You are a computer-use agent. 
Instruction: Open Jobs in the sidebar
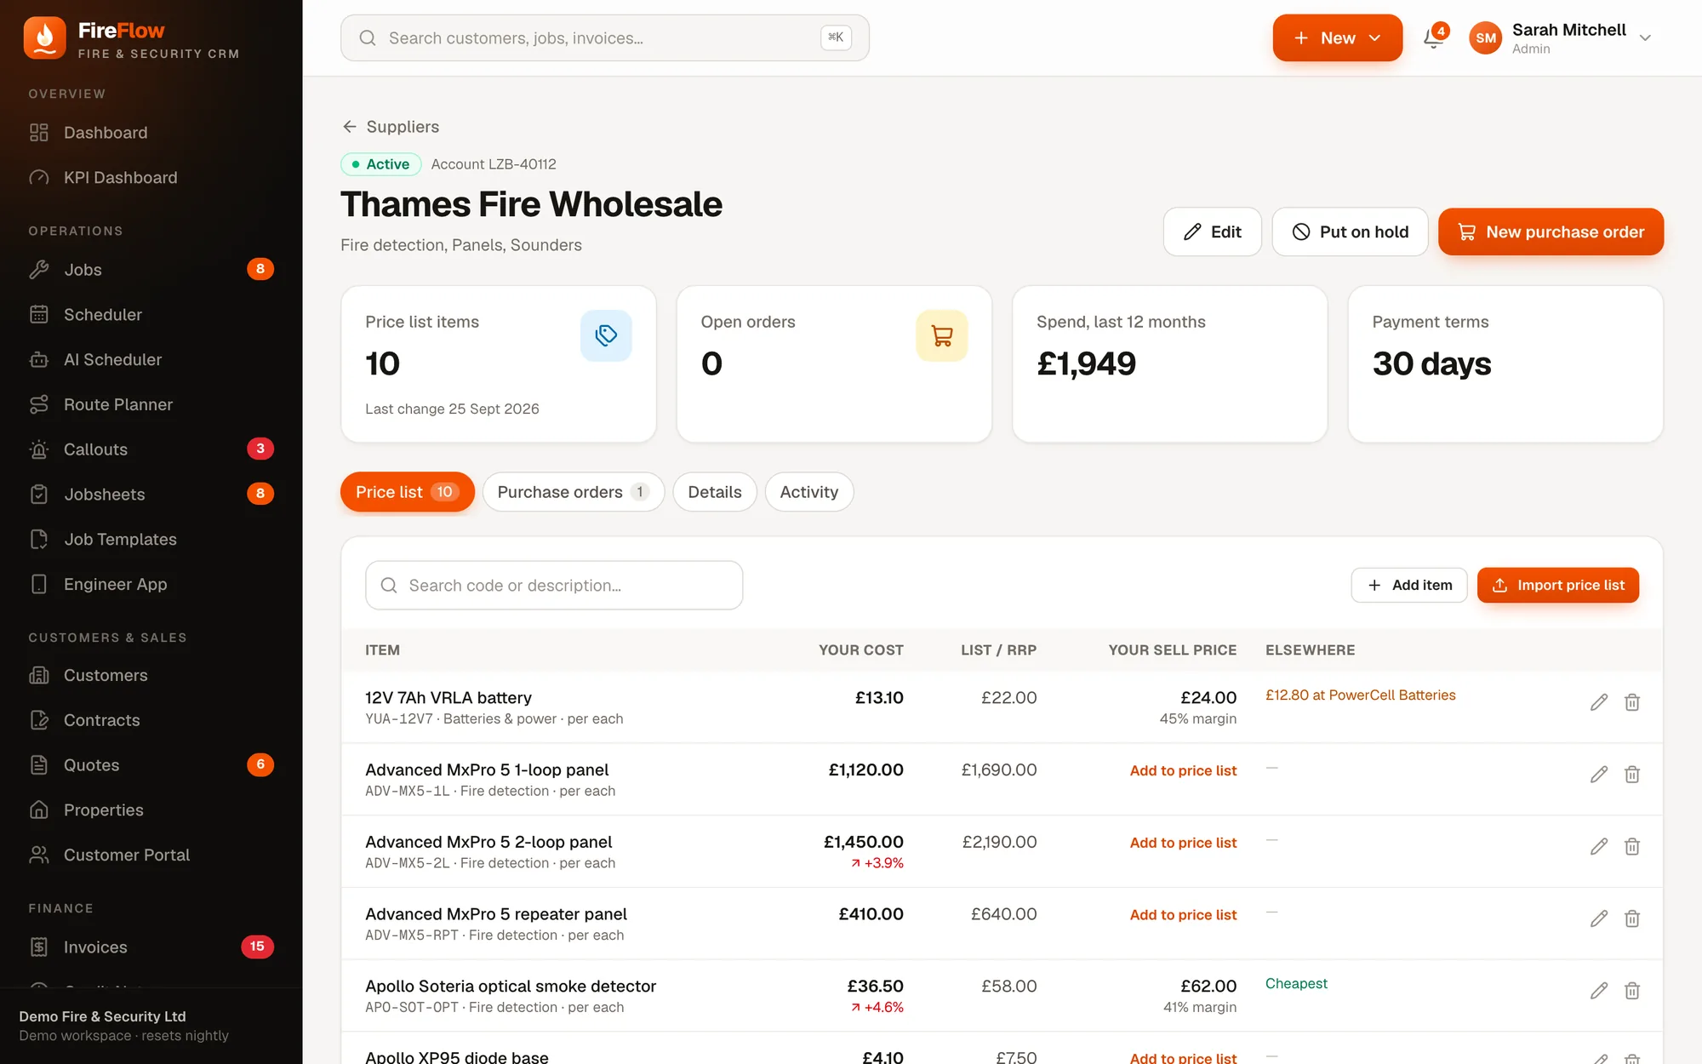pos(151,270)
